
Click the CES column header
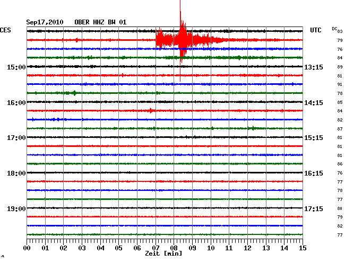coord(5,30)
